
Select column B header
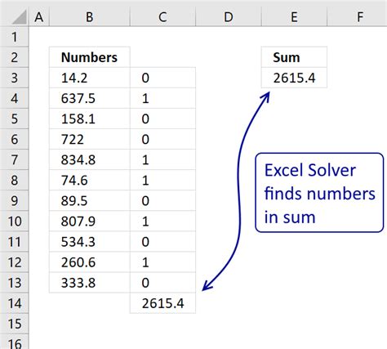(x=90, y=17)
